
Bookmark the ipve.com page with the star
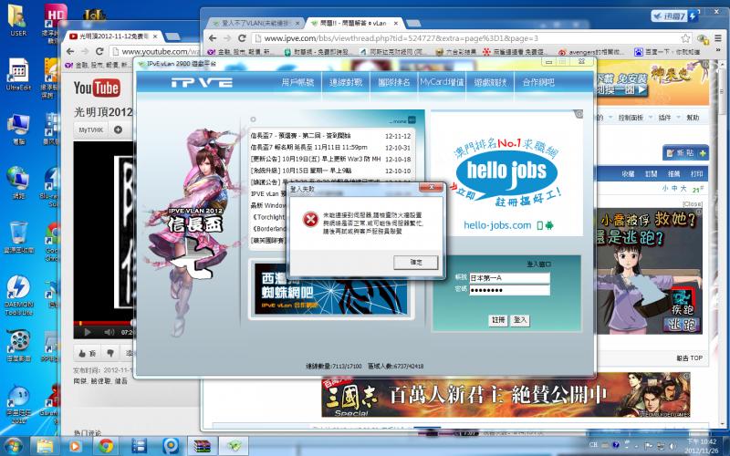tap(685, 38)
